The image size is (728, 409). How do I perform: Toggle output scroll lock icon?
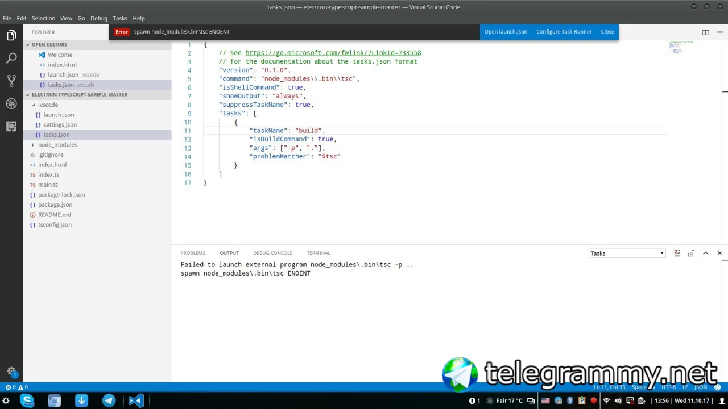coord(691,253)
